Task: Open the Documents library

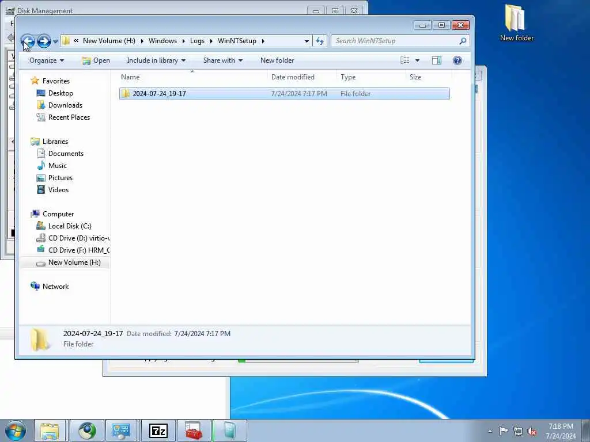Action: click(x=66, y=153)
